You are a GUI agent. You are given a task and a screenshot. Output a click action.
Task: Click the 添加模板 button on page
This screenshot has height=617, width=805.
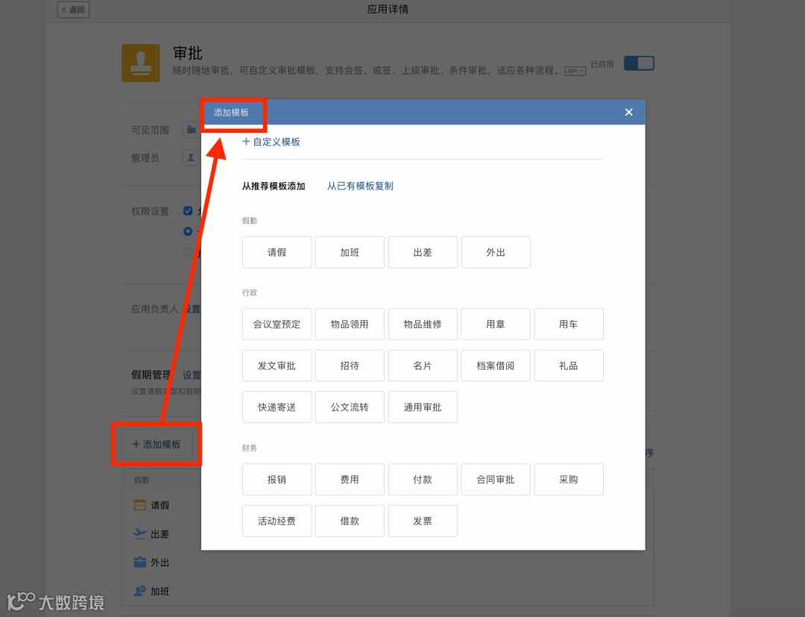157,445
